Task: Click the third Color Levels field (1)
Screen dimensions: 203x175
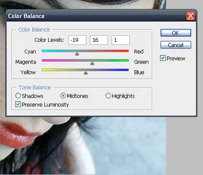Action: click(x=121, y=40)
